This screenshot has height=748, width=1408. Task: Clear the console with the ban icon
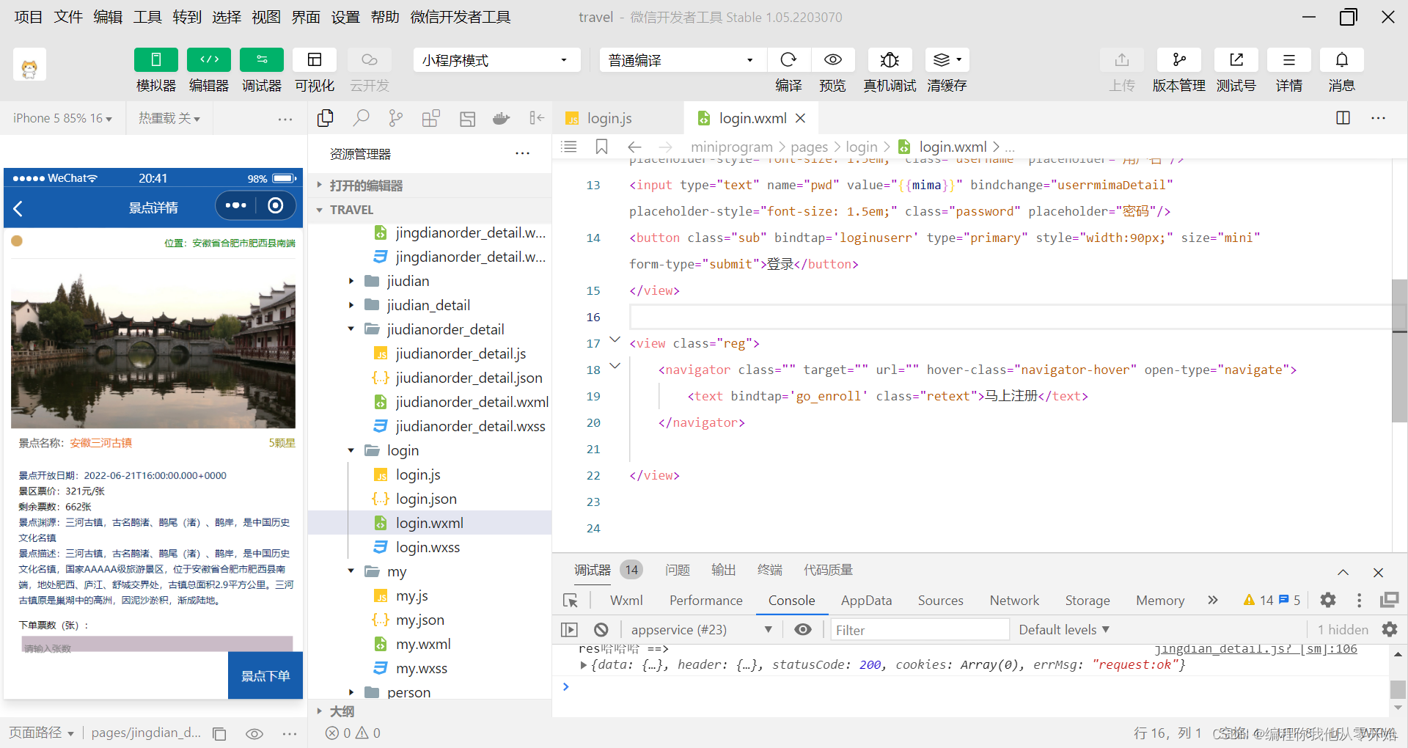(x=601, y=630)
